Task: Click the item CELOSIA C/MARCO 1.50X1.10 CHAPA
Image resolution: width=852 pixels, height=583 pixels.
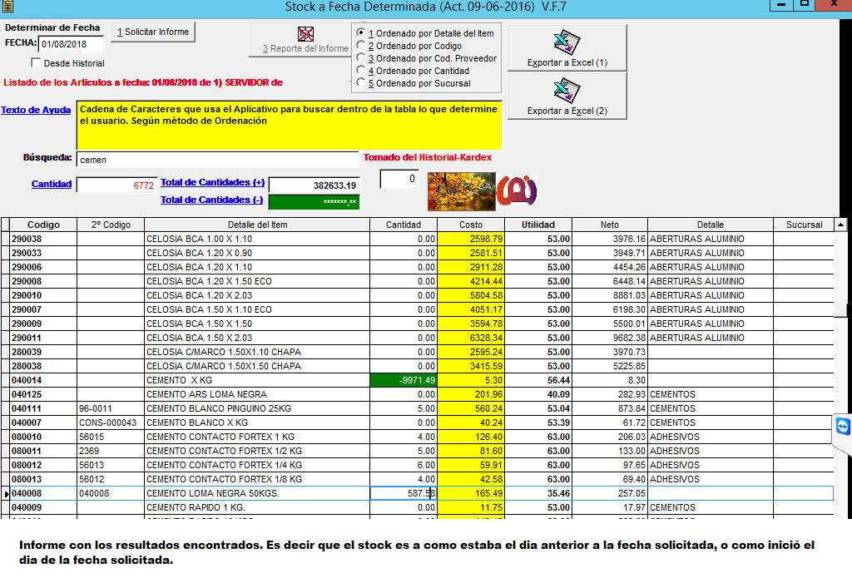Action: [257, 352]
